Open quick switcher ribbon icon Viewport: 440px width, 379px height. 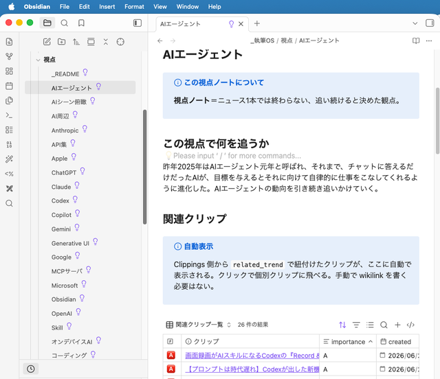9,42
